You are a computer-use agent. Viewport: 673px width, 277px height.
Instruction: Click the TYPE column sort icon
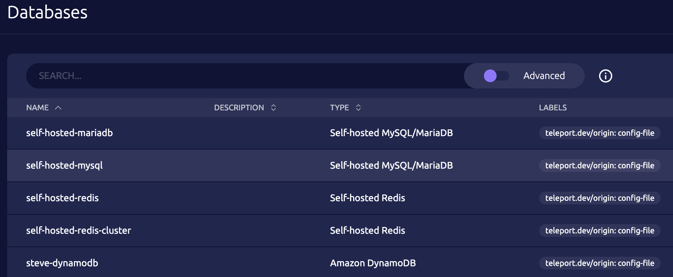358,108
